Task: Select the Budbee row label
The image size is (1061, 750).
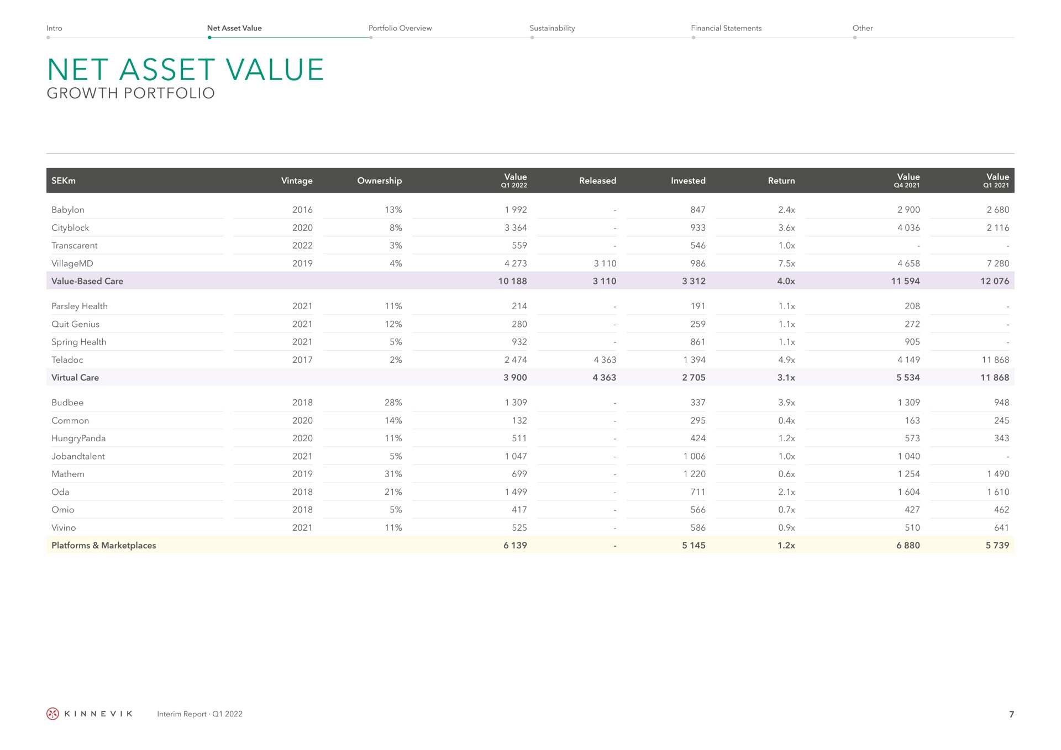Action: click(x=67, y=403)
